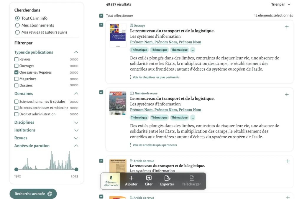Open 'Voir les articles les plus pertinents' link

click(x=155, y=145)
